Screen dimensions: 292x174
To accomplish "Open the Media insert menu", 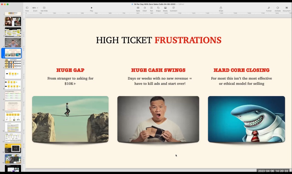I will pos(165,9).
